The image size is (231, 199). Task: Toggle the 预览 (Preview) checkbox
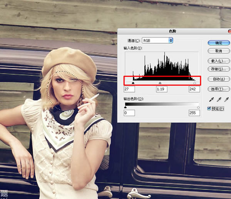pyautogui.click(x=209, y=108)
